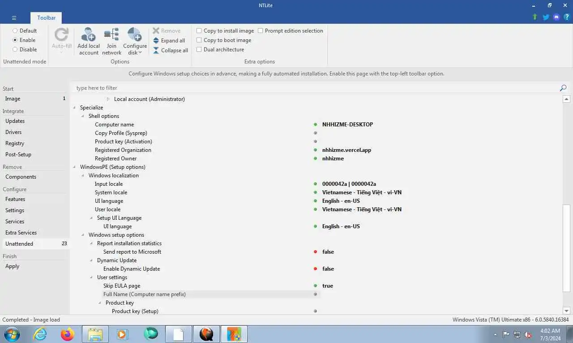Screen dimensions: 573x343
Task: Click the filter search magnifier icon
Action: (x=563, y=88)
